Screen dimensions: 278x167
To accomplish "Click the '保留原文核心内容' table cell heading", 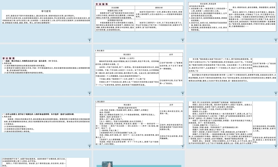I will tap(115, 11).
